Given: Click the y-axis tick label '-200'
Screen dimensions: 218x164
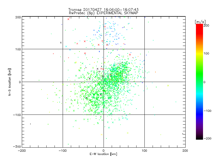Looking at the screenshot, I should coord(17,147).
